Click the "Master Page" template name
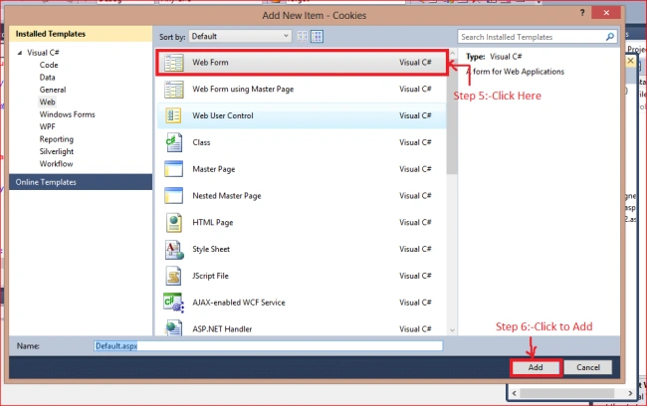Image resolution: width=647 pixels, height=406 pixels. click(x=214, y=169)
